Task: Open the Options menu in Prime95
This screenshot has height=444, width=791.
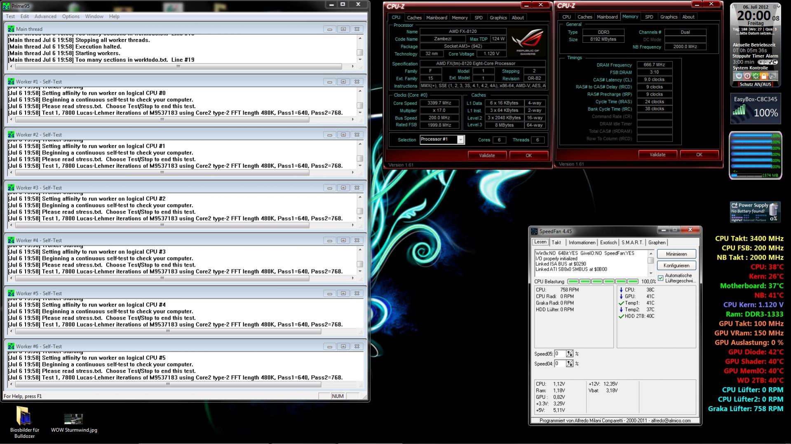Action: point(71,16)
